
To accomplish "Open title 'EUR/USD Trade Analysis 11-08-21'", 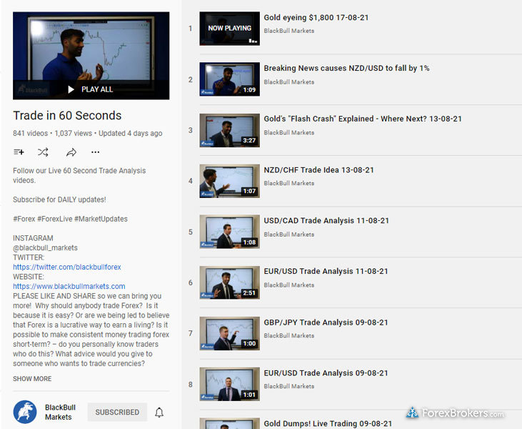I will (326, 271).
